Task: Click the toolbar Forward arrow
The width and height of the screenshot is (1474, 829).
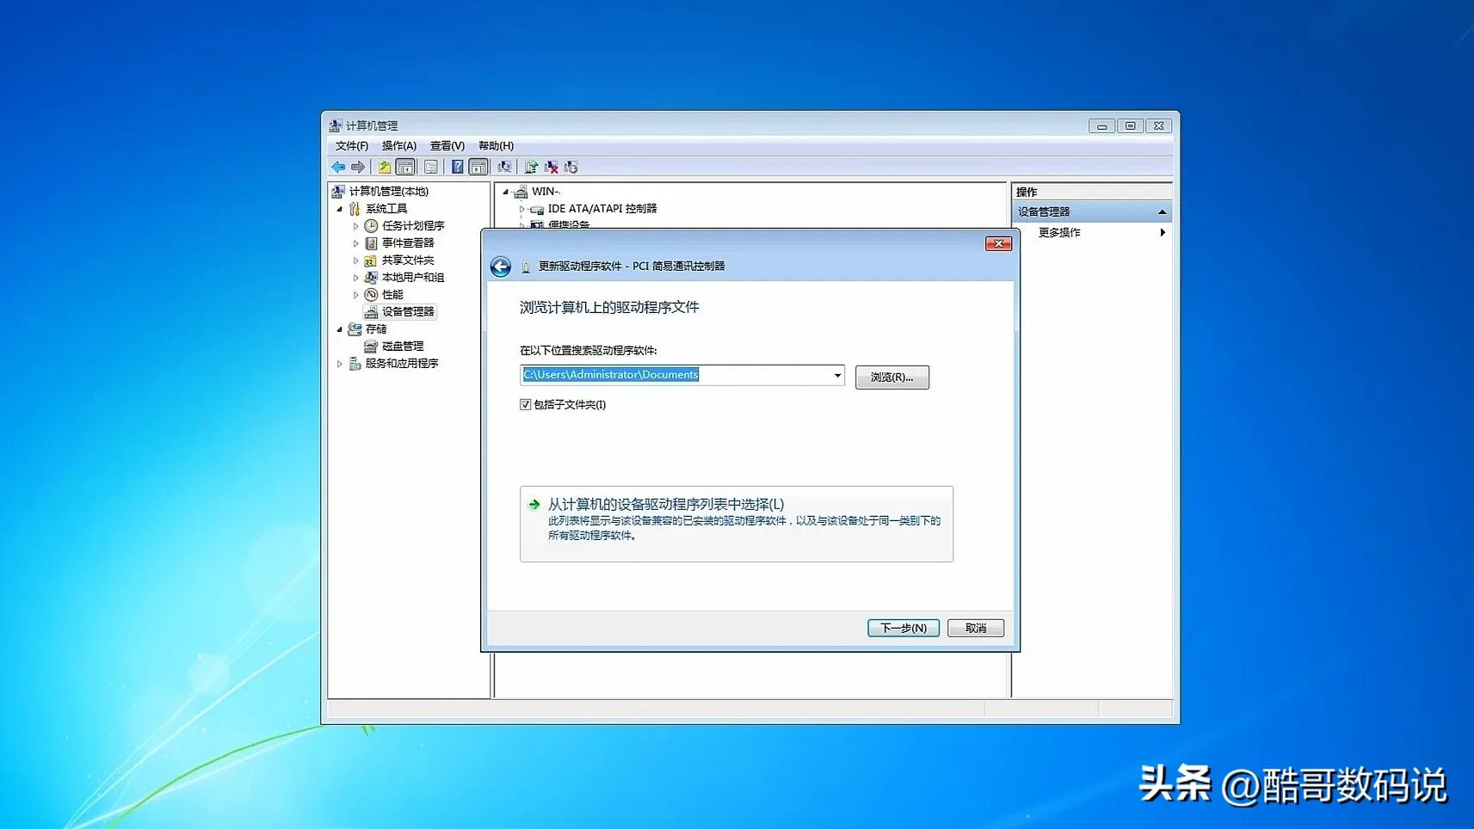Action: [x=358, y=167]
